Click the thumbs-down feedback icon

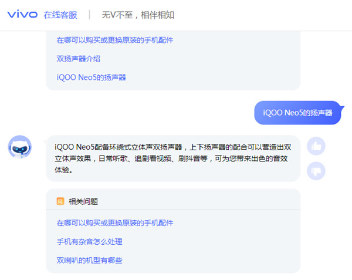[x=316, y=171]
